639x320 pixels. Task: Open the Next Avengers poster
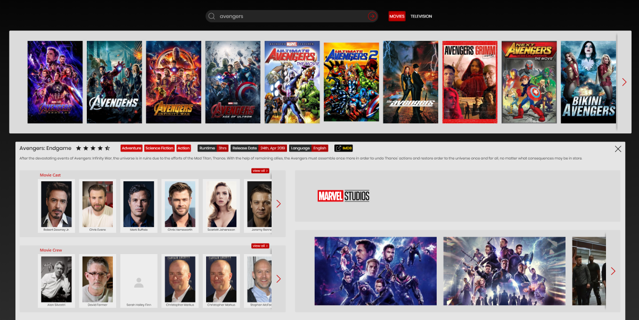coord(529,82)
